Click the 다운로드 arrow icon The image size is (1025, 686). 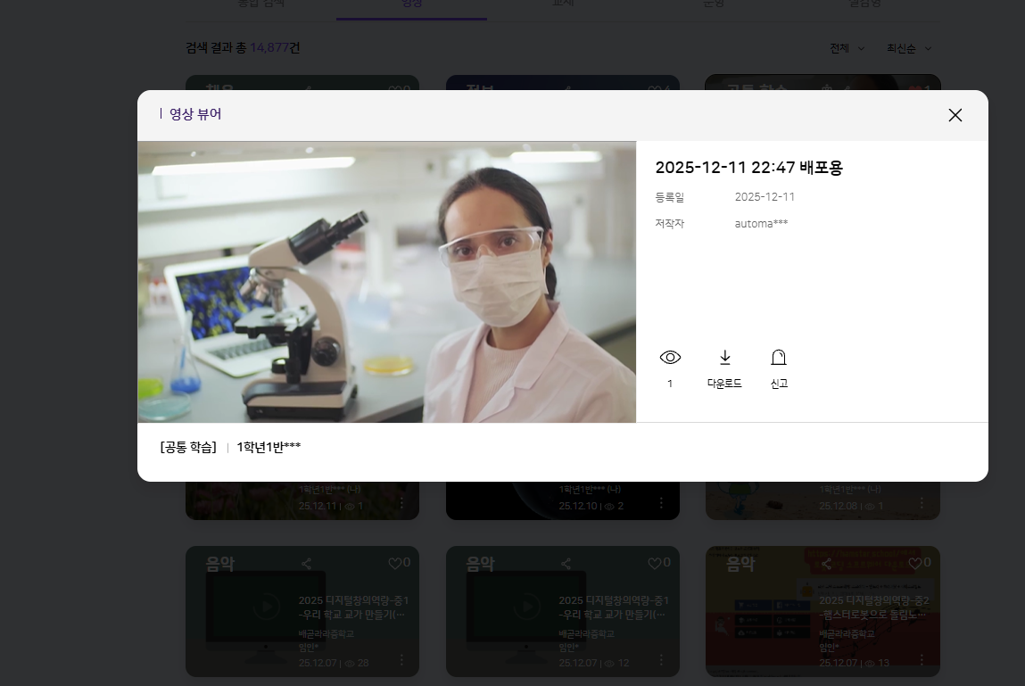coord(724,358)
